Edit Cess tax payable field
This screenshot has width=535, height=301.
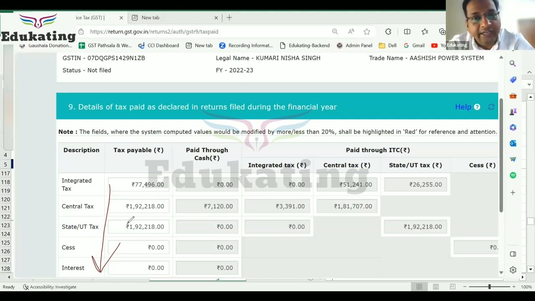click(139, 247)
